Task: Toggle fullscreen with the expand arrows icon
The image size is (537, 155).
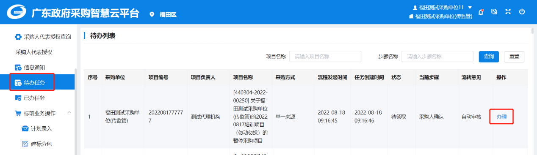Action: pyautogui.click(x=508, y=12)
